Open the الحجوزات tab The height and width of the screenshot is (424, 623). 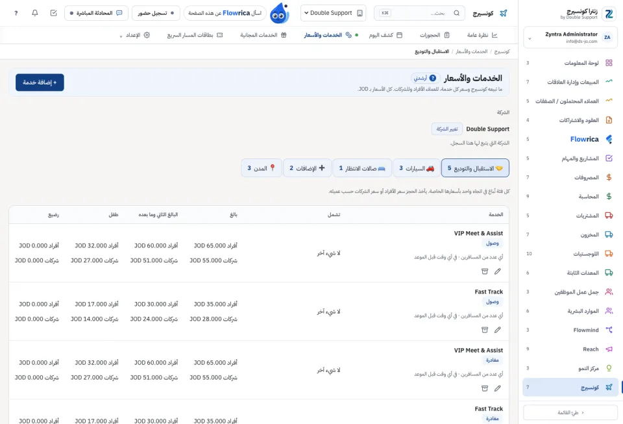[x=435, y=35]
